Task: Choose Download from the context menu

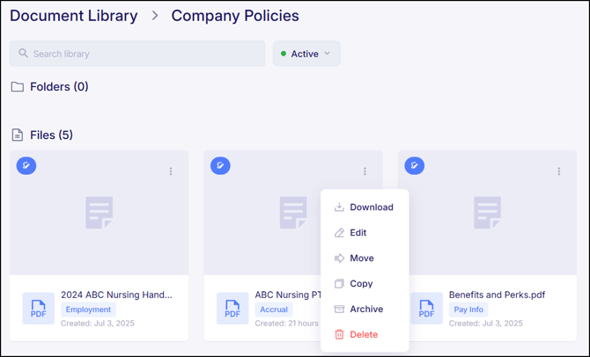Action: (365, 207)
